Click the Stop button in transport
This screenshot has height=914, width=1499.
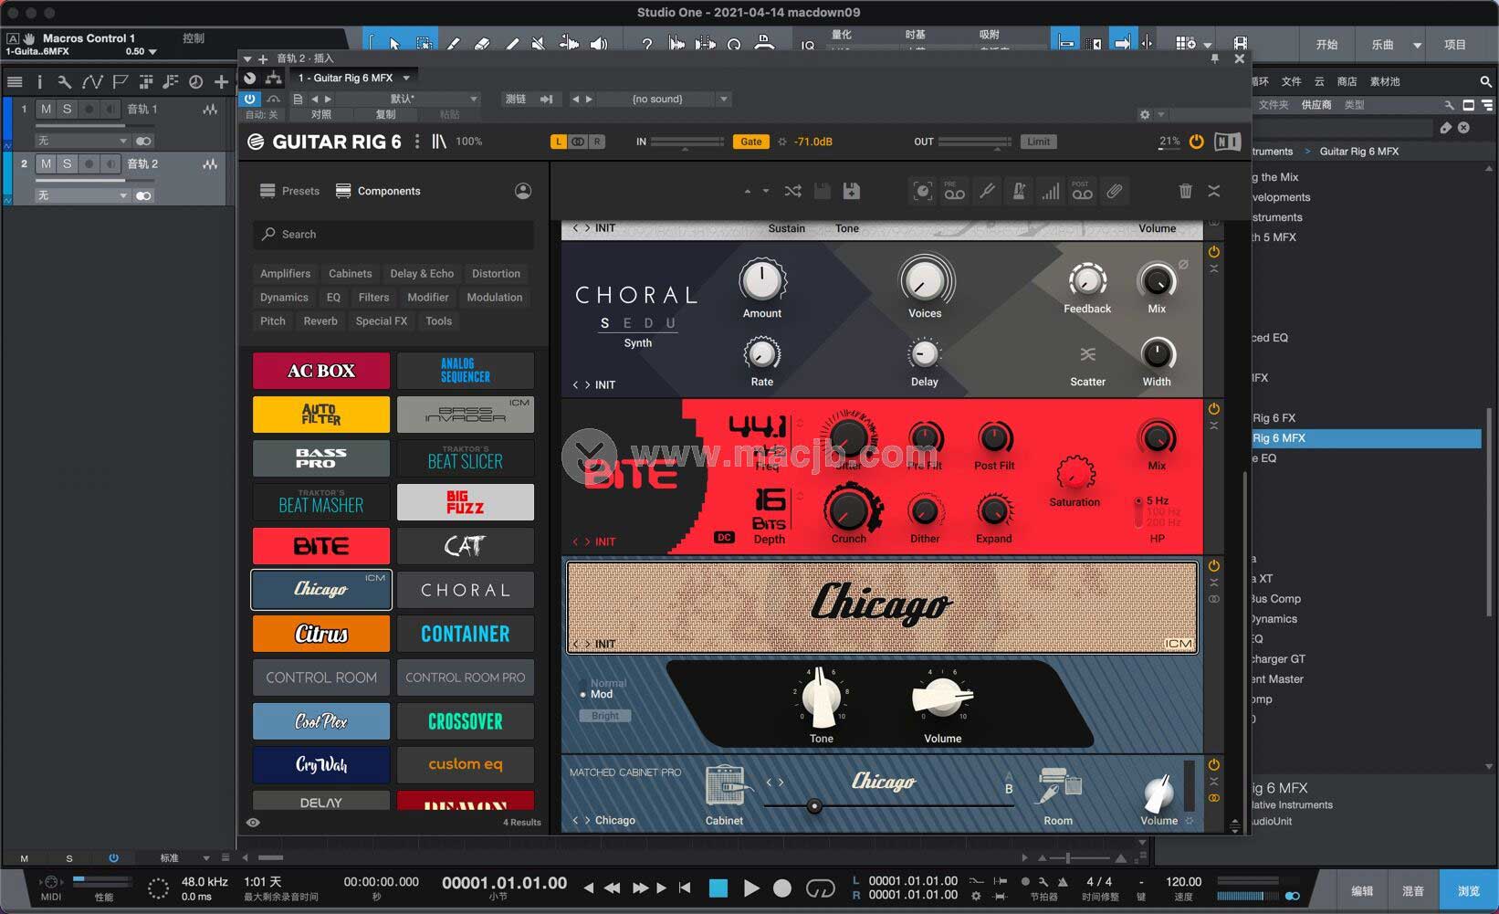pyautogui.click(x=718, y=888)
